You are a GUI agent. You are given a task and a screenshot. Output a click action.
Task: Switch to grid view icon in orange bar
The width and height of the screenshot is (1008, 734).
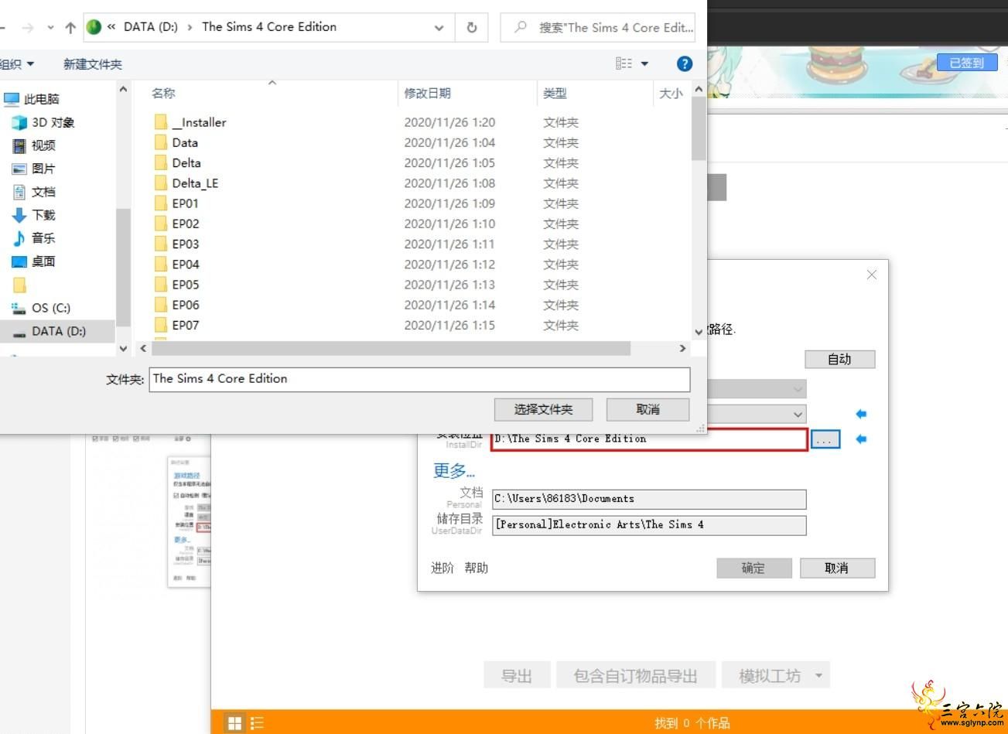pos(235,723)
